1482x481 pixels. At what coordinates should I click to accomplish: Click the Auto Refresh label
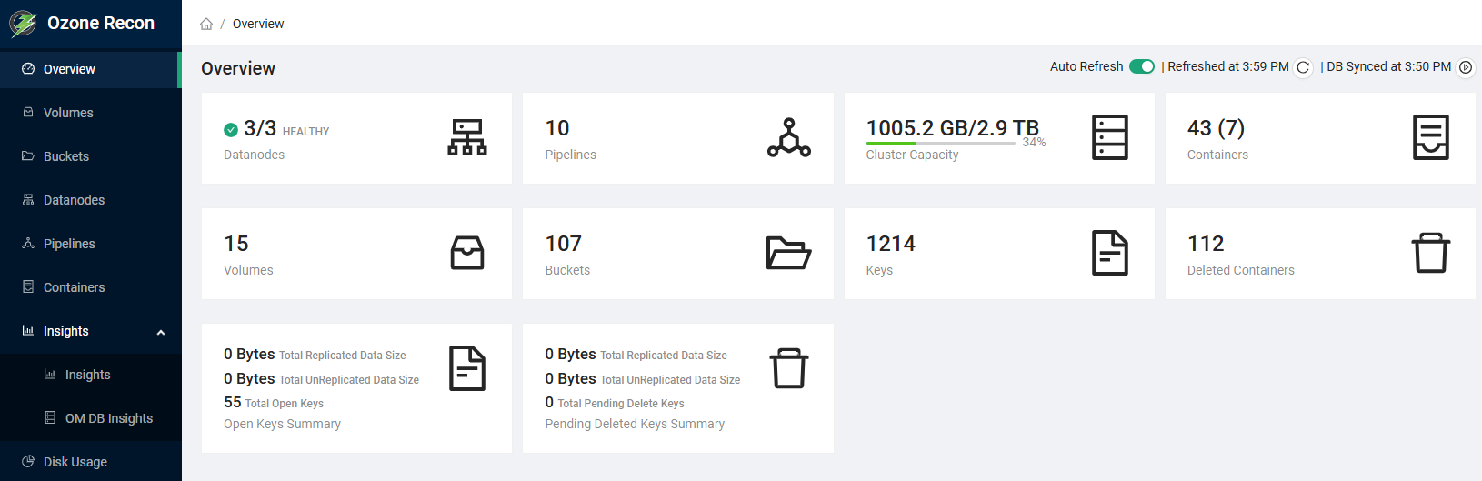[1086, 66]
